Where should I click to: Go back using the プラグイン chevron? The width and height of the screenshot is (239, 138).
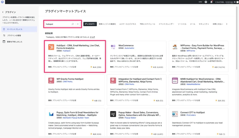coord(3,12)
